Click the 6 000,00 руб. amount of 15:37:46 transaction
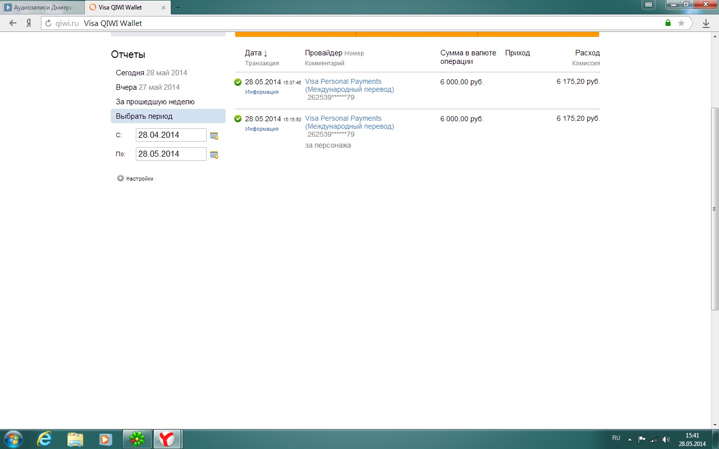This screenshot has height=449, width=719. pos(462,82)
